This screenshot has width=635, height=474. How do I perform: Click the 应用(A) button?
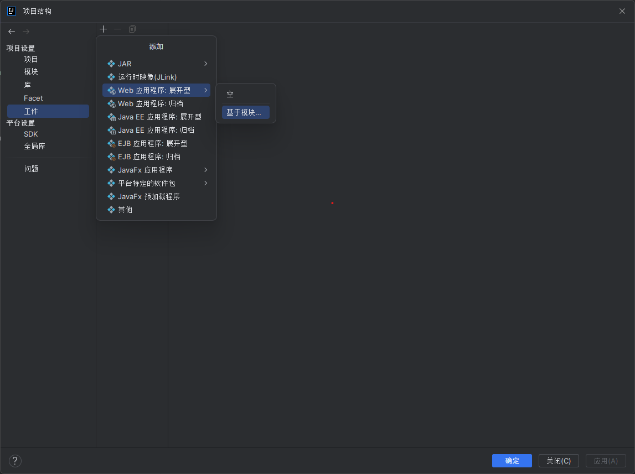[x=606, y=461]
